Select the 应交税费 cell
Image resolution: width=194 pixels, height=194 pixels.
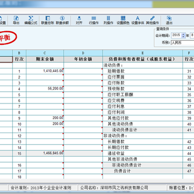143,101
